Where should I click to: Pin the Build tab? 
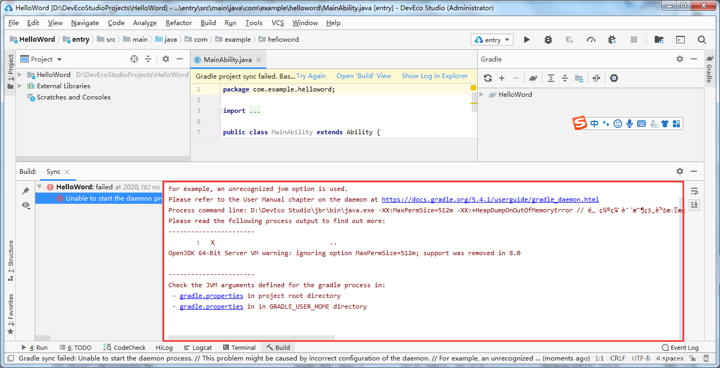pyautogui.click(x=26, y=191)
